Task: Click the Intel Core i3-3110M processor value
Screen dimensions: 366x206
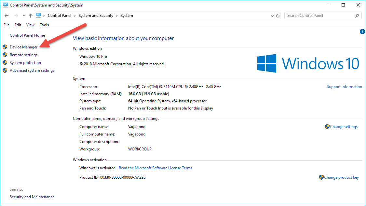Action: (174, 87)
